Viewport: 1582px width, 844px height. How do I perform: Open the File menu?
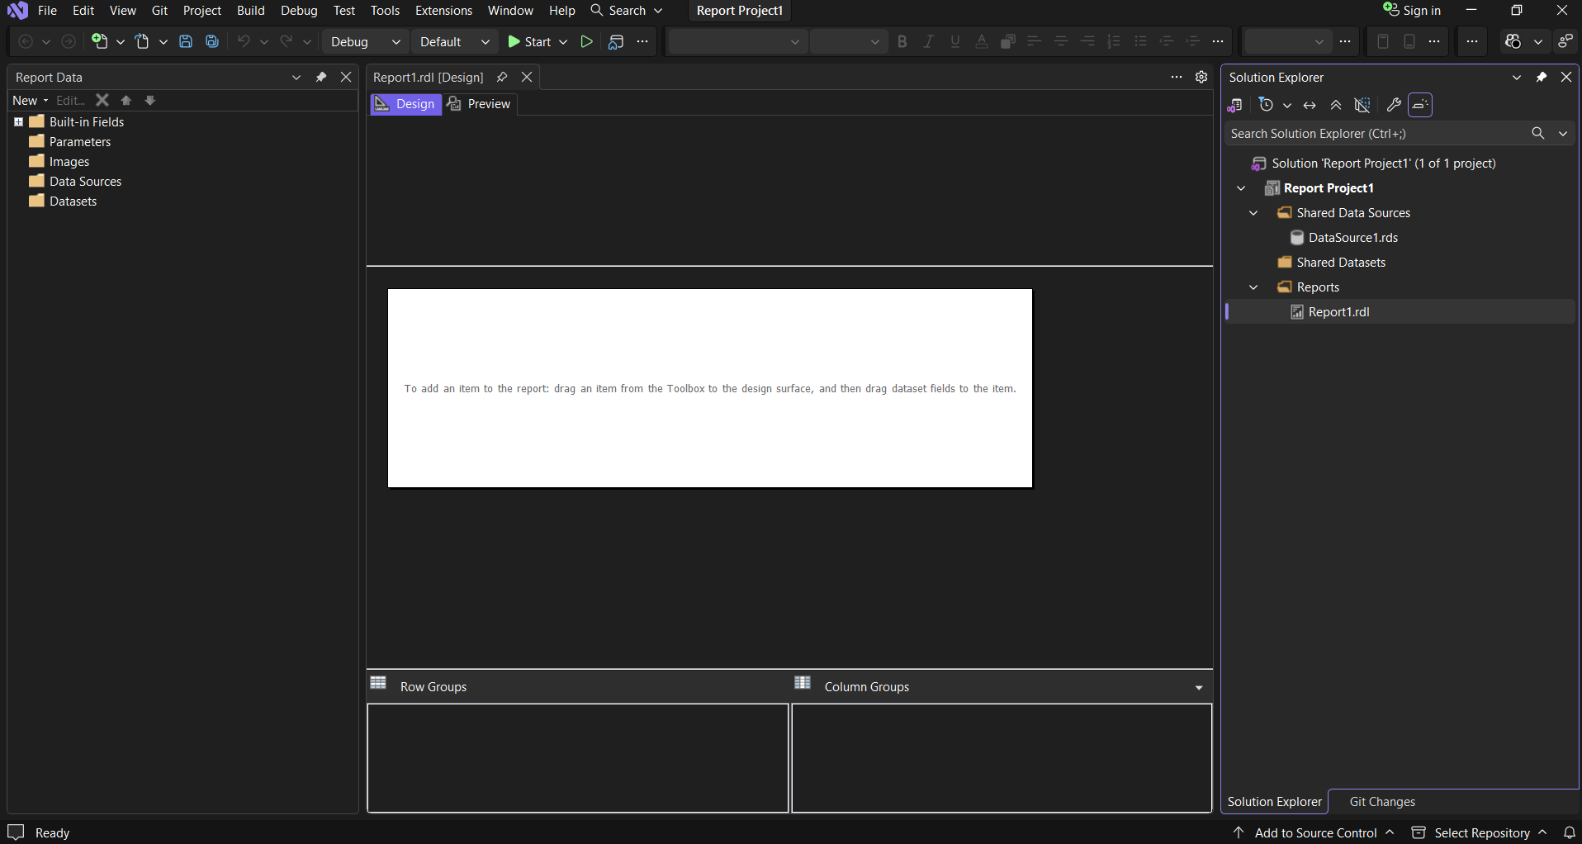(47, 10)
